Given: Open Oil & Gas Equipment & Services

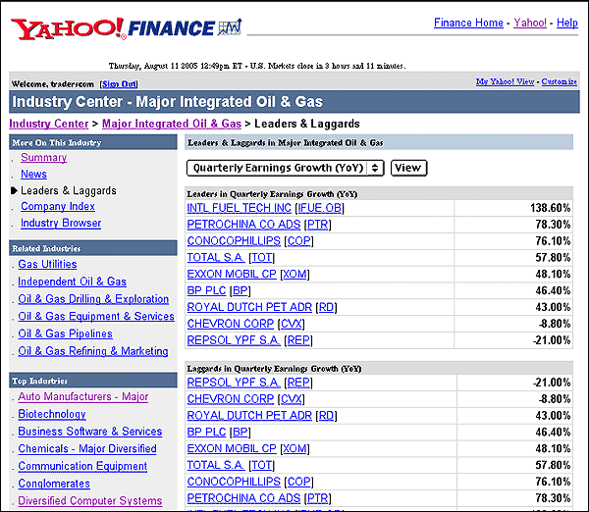Looking at the screenshot, I should pyautogui.click(x=96, y=316).
